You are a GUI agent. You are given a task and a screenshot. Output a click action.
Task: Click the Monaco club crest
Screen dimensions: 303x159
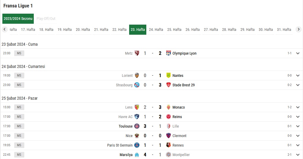pyautogui.click(x=168, y=107)
